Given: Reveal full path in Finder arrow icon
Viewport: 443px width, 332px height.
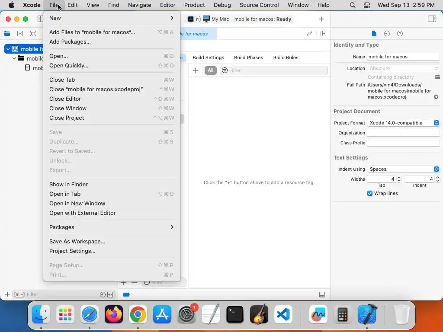Looking at the screenshot, I should point(436,97).
